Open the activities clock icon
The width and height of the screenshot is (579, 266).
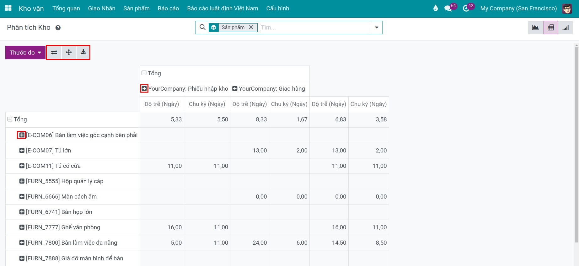(466, 8)
